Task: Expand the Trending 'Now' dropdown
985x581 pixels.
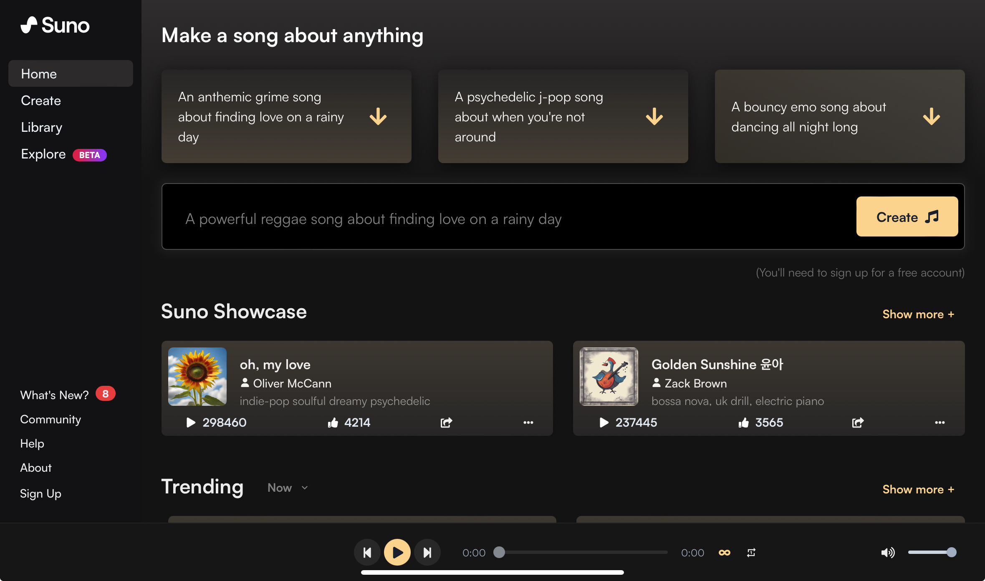Action: [x=288, y=488]
